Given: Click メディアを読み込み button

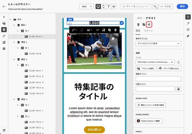Looking at the screenshot, I should coord(169,68).
